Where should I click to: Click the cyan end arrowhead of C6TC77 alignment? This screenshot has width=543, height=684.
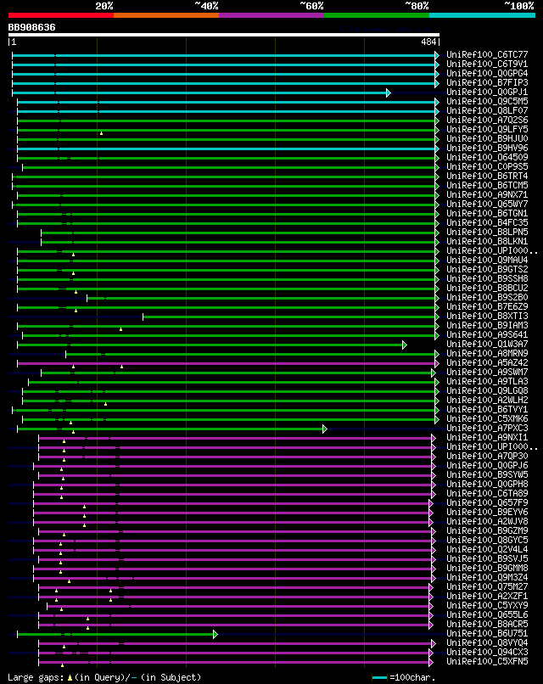tap(437, 55)
